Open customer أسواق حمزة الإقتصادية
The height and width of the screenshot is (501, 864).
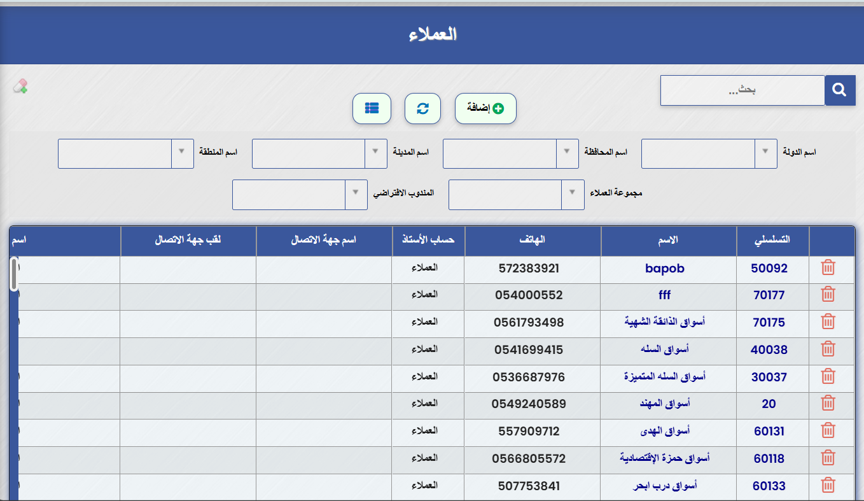tap(664, 458)
